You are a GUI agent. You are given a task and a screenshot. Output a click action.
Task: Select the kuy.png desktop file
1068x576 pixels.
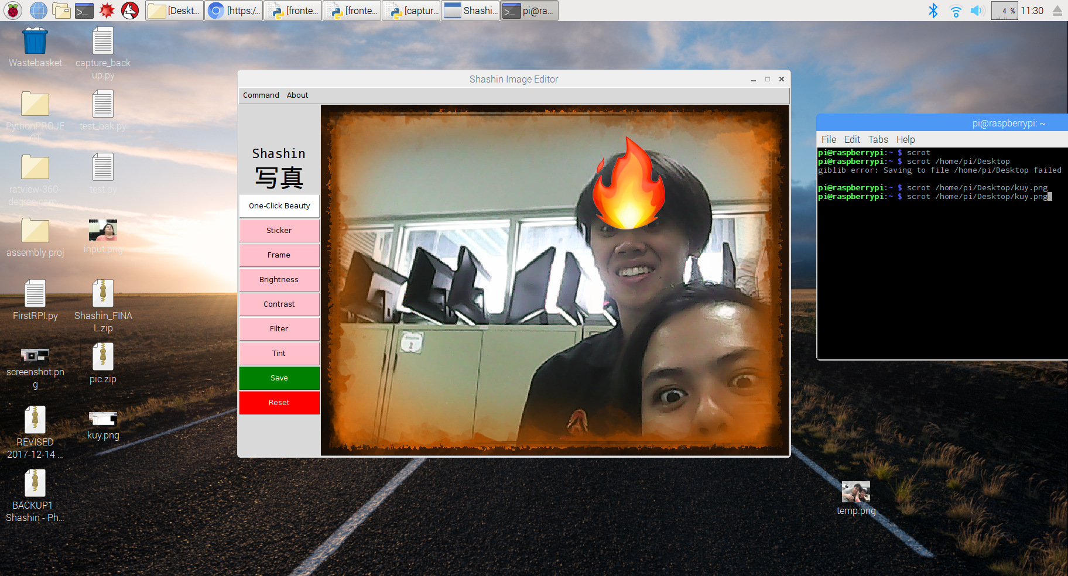point(103,426)
